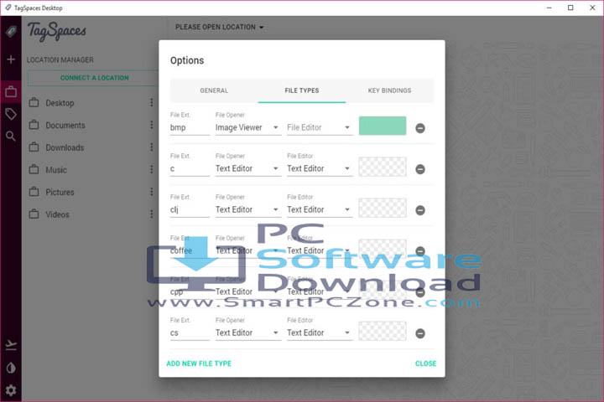Expand the Please Open Location dropdown
The image size is (604, 402).
(x=219, y=27)
